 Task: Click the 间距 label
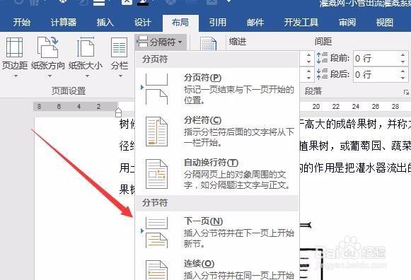(x=323, y=41)
